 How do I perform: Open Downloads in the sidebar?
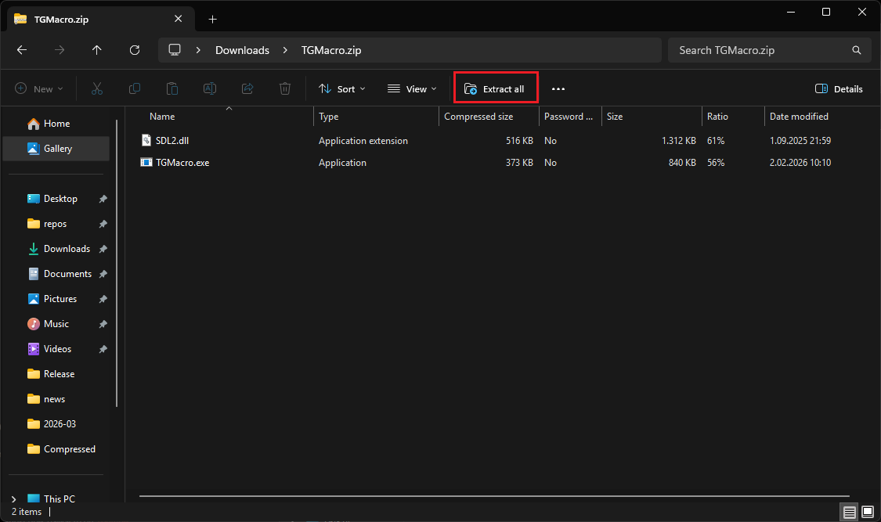pyautogui.click(x=67, y=249)
